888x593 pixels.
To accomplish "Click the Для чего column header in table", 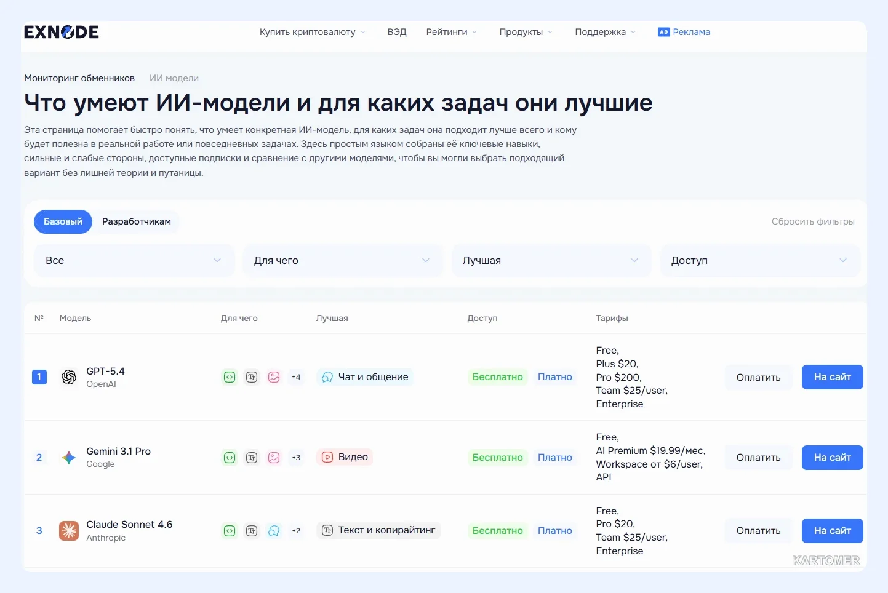I will pyautogui.click(x=239, y=318).
